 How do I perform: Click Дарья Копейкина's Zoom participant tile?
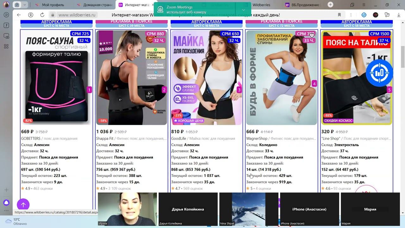(188, 209)
